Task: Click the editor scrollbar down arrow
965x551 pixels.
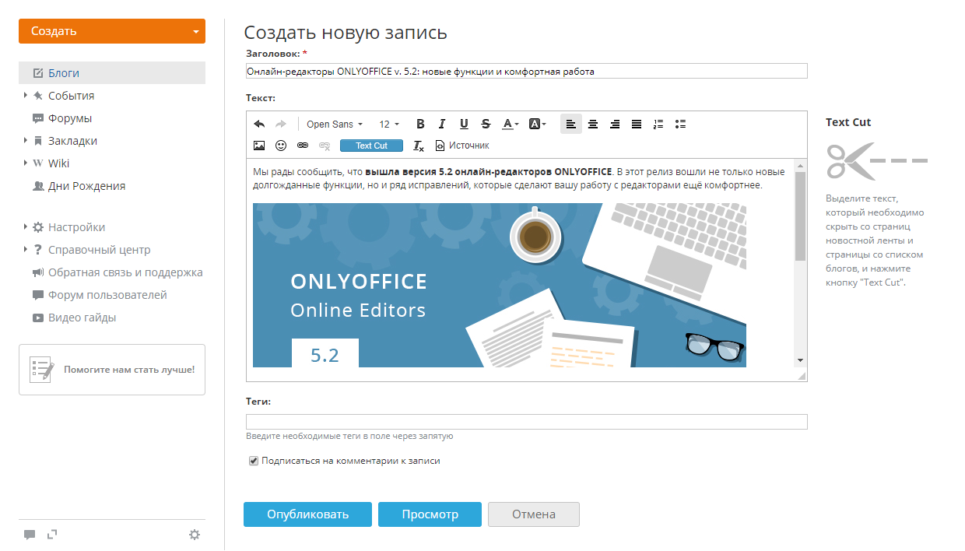Action: pos(800,361)
